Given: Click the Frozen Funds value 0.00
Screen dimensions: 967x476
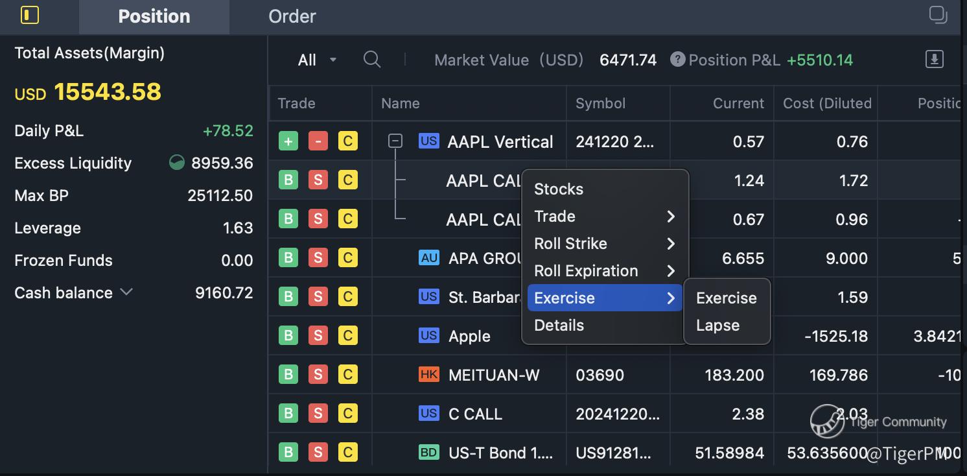Looking at the screenshot, I should [x=237, y=260].
